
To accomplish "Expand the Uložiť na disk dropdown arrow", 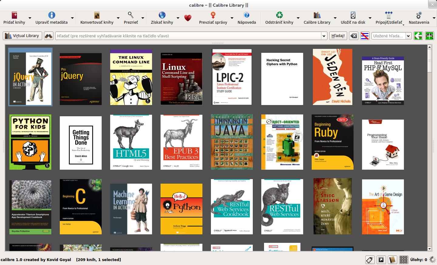I will [x=370, y=18].
